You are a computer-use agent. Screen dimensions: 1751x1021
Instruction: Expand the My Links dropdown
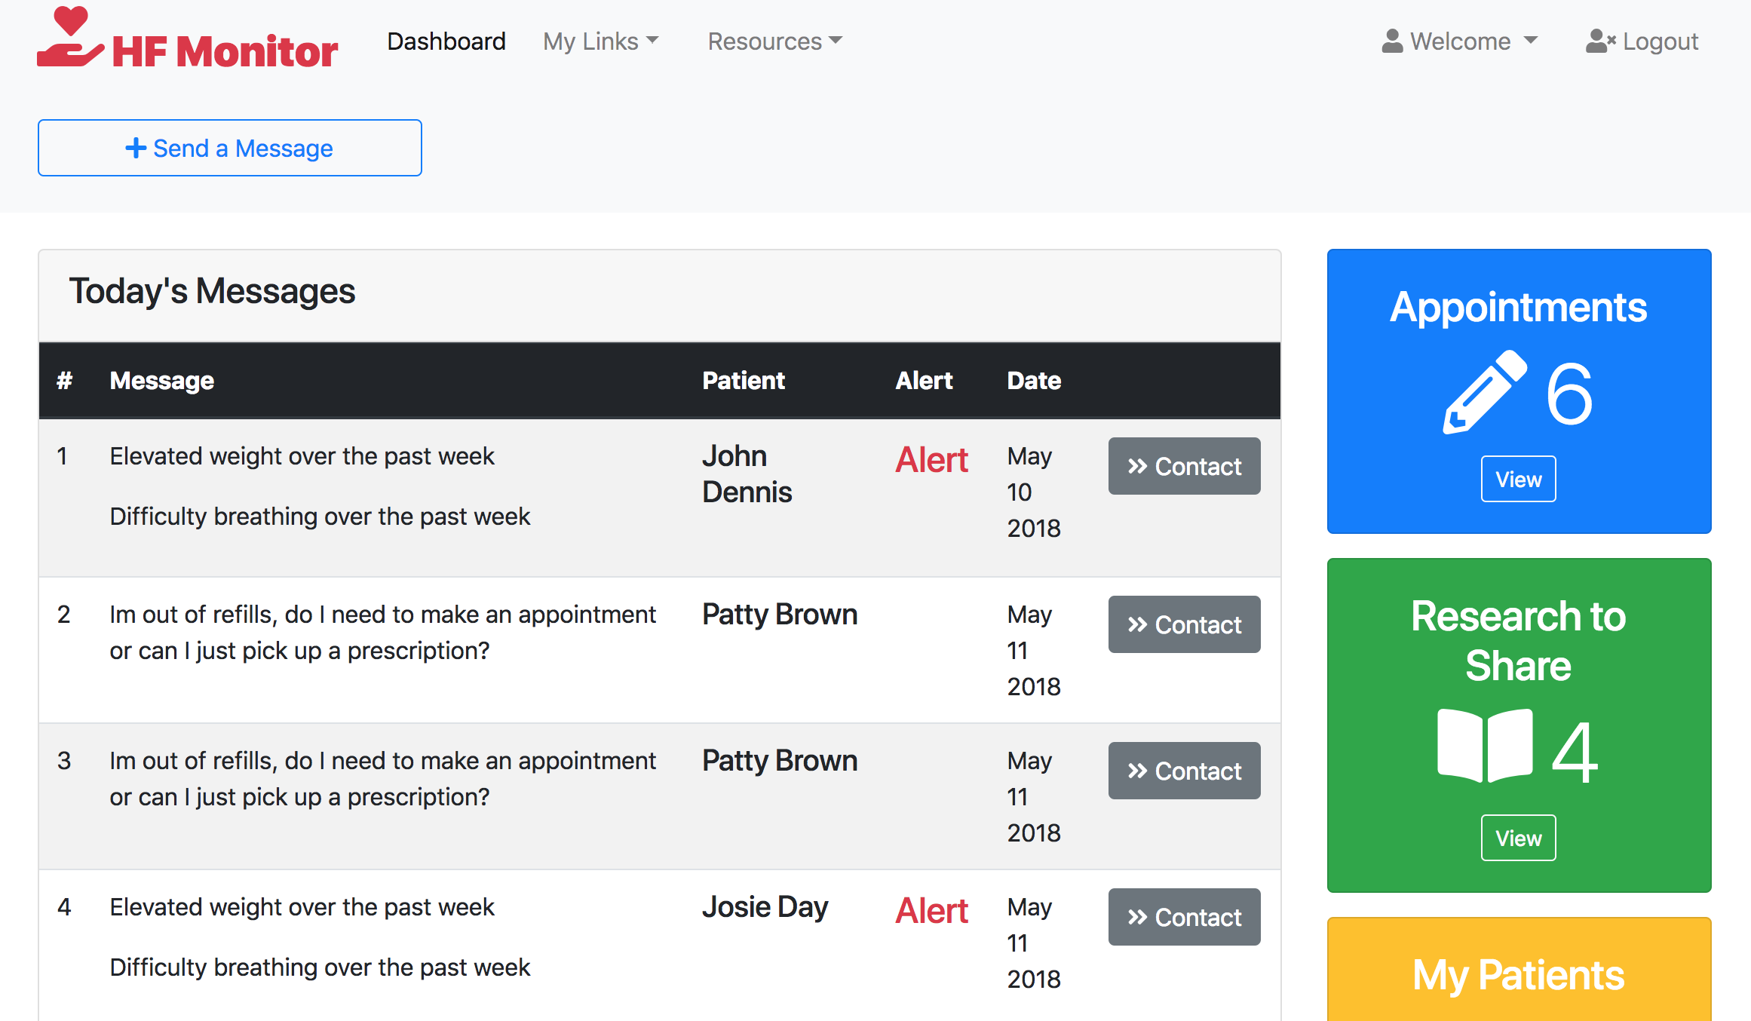pos(601,41)
